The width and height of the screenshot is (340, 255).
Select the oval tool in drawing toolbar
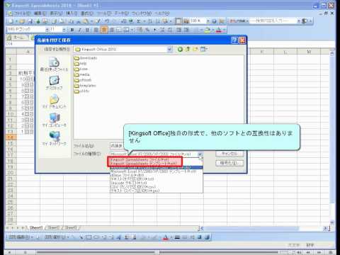click(96, 237)
